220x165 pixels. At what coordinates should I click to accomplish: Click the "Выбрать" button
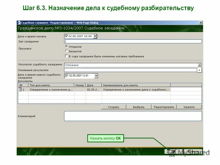coord(138,107)
